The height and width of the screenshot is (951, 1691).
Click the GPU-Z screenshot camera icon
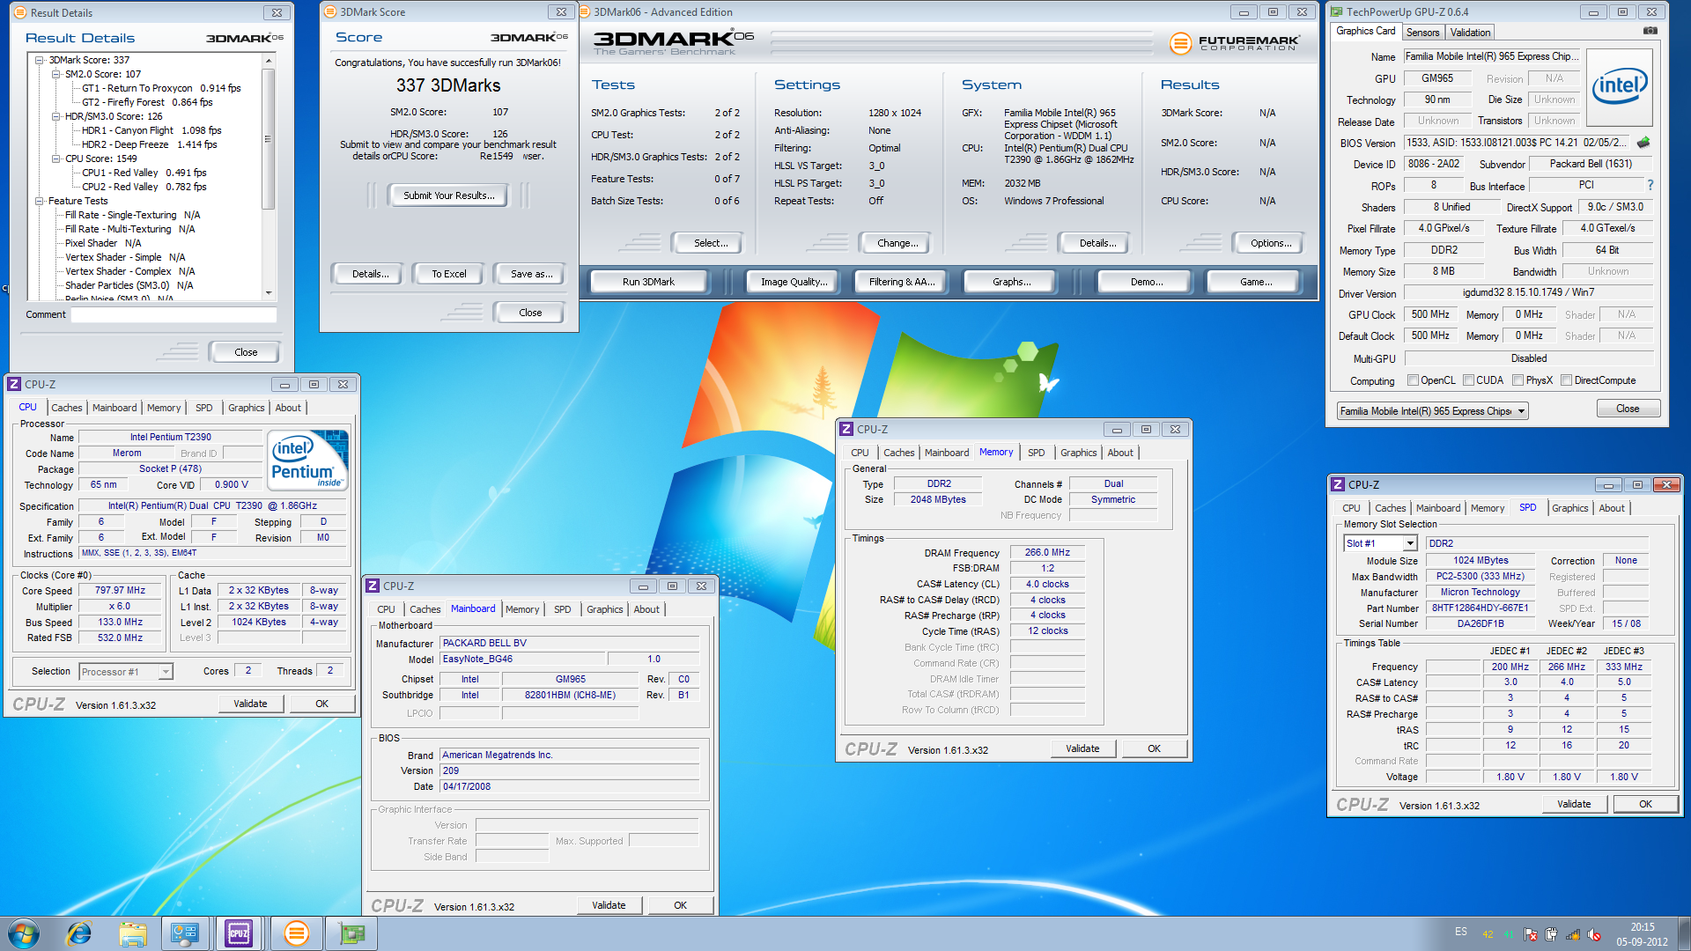1650,31
